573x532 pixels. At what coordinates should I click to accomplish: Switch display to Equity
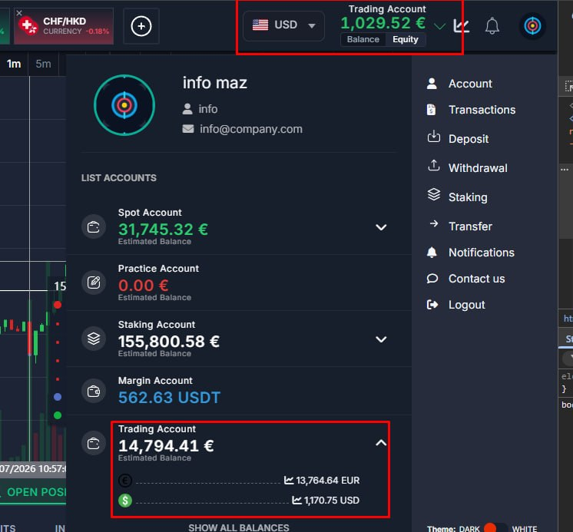(406, 39)
